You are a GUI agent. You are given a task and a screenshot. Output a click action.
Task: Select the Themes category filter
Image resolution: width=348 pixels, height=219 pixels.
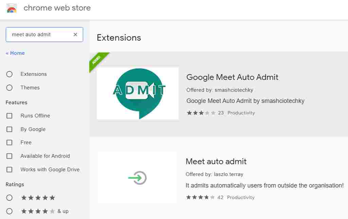(x=9, y=88)
